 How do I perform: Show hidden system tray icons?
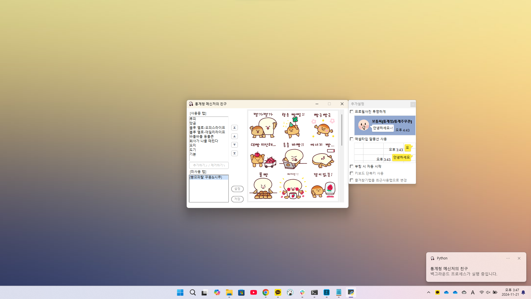coord(429,292)
